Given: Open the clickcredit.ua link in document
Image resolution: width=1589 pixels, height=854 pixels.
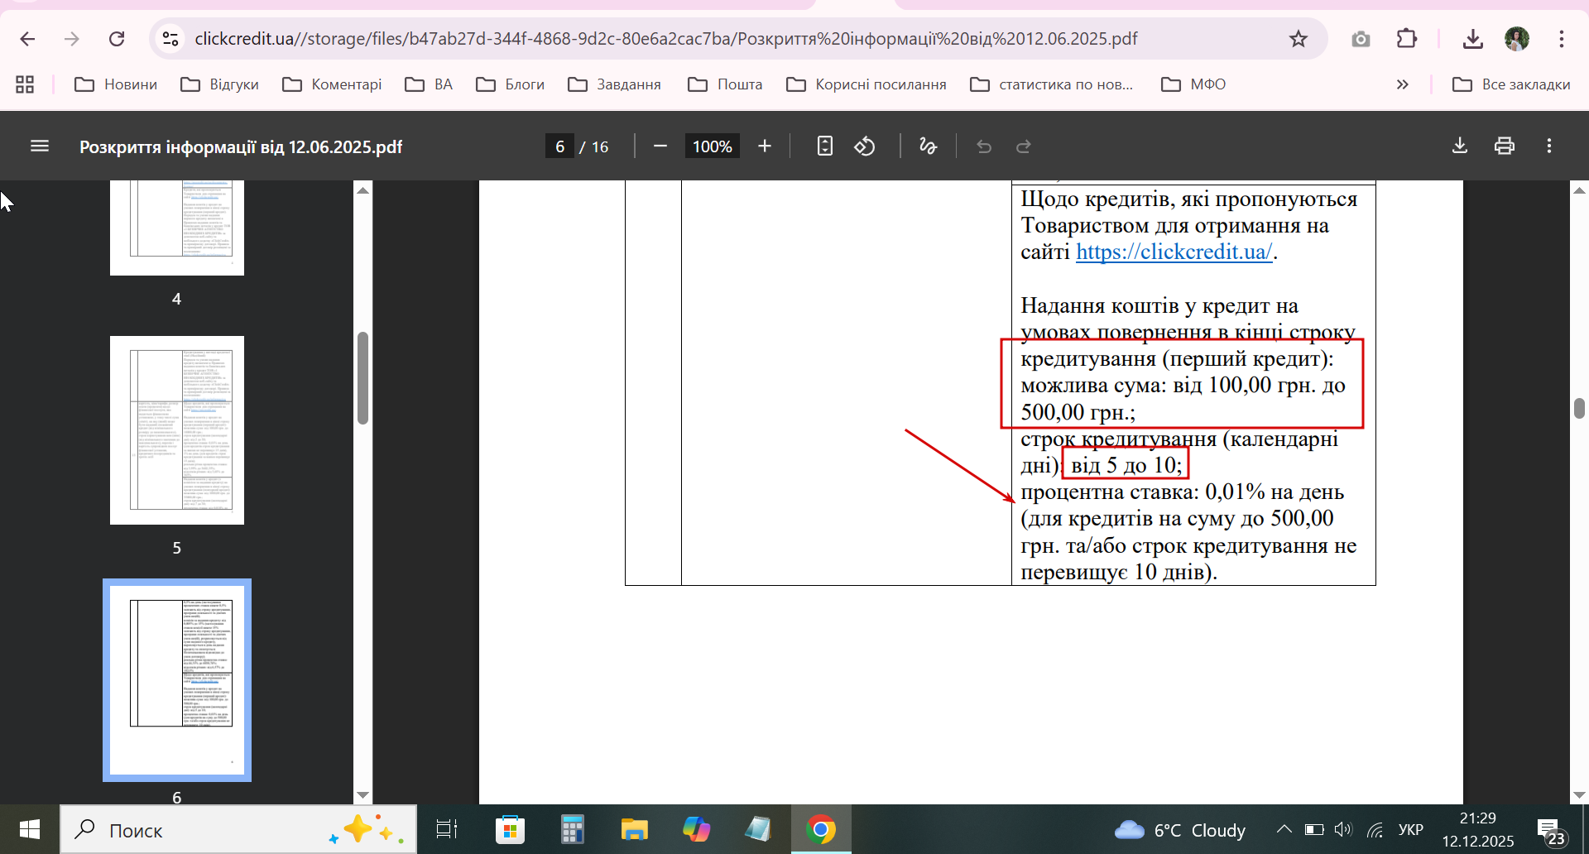Looking at the screenshot, I should tap(1174, 252).
